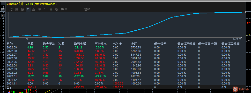Viewport: 251px width, 93px height.
Task: Click the 出入金 column header
Action: click(x=117, y=44)
